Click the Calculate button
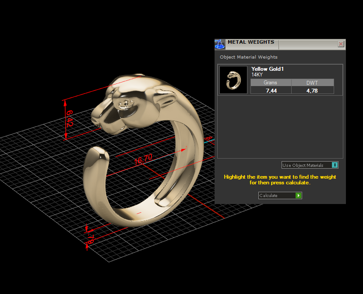The image size is (363, 294). [280, 195]
